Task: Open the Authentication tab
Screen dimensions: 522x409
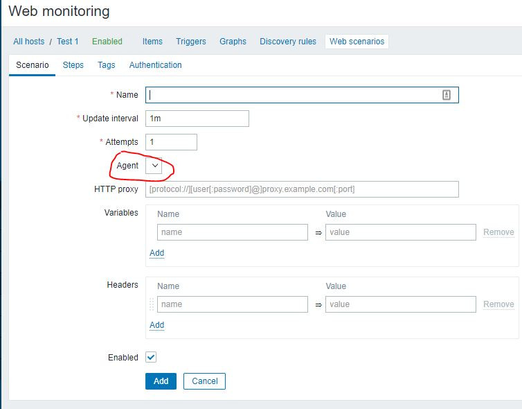Action: [x=155, y=65]
